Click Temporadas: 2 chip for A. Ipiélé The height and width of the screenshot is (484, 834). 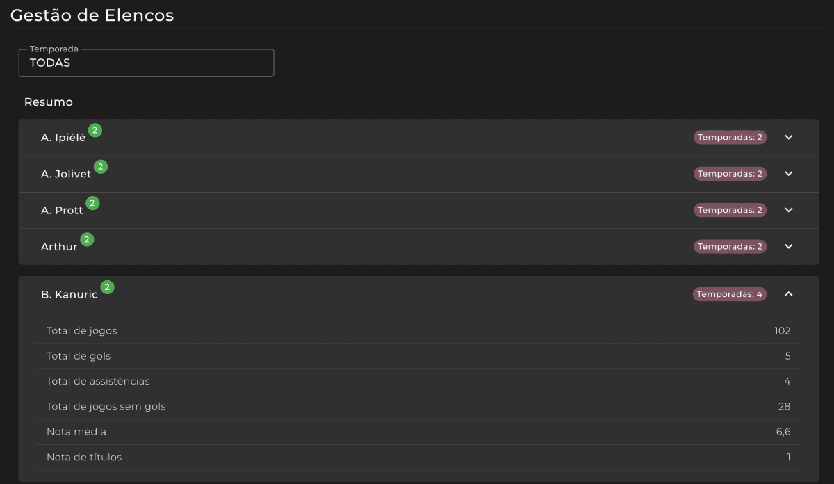730,137
